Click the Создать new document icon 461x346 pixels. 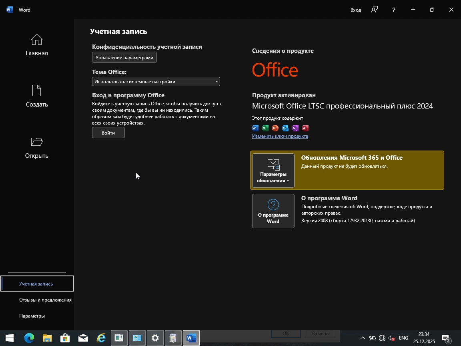click(36, 91)
